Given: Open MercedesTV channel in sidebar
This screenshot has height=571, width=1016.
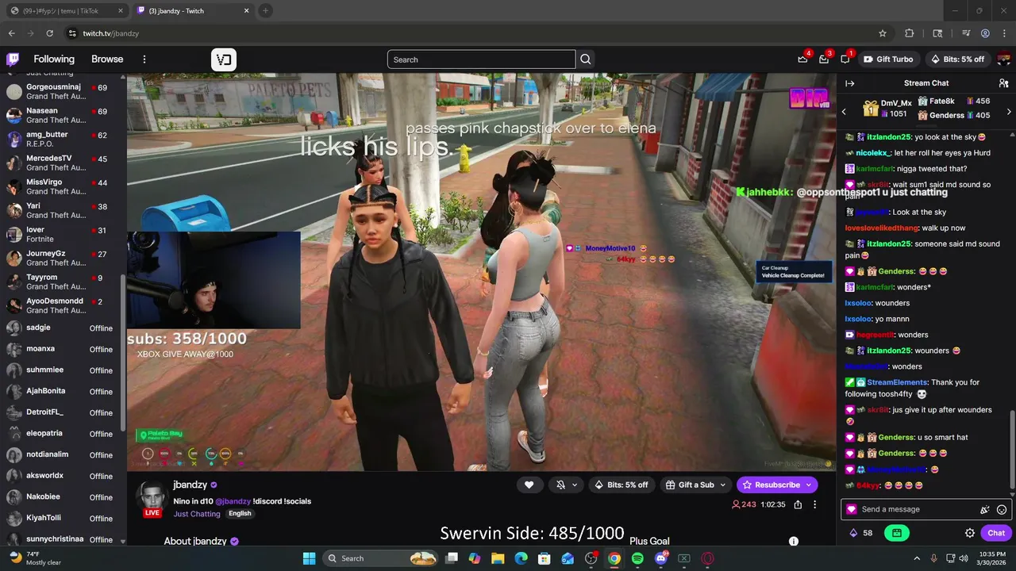Looking at the screenshot, I should pos(62,163).
